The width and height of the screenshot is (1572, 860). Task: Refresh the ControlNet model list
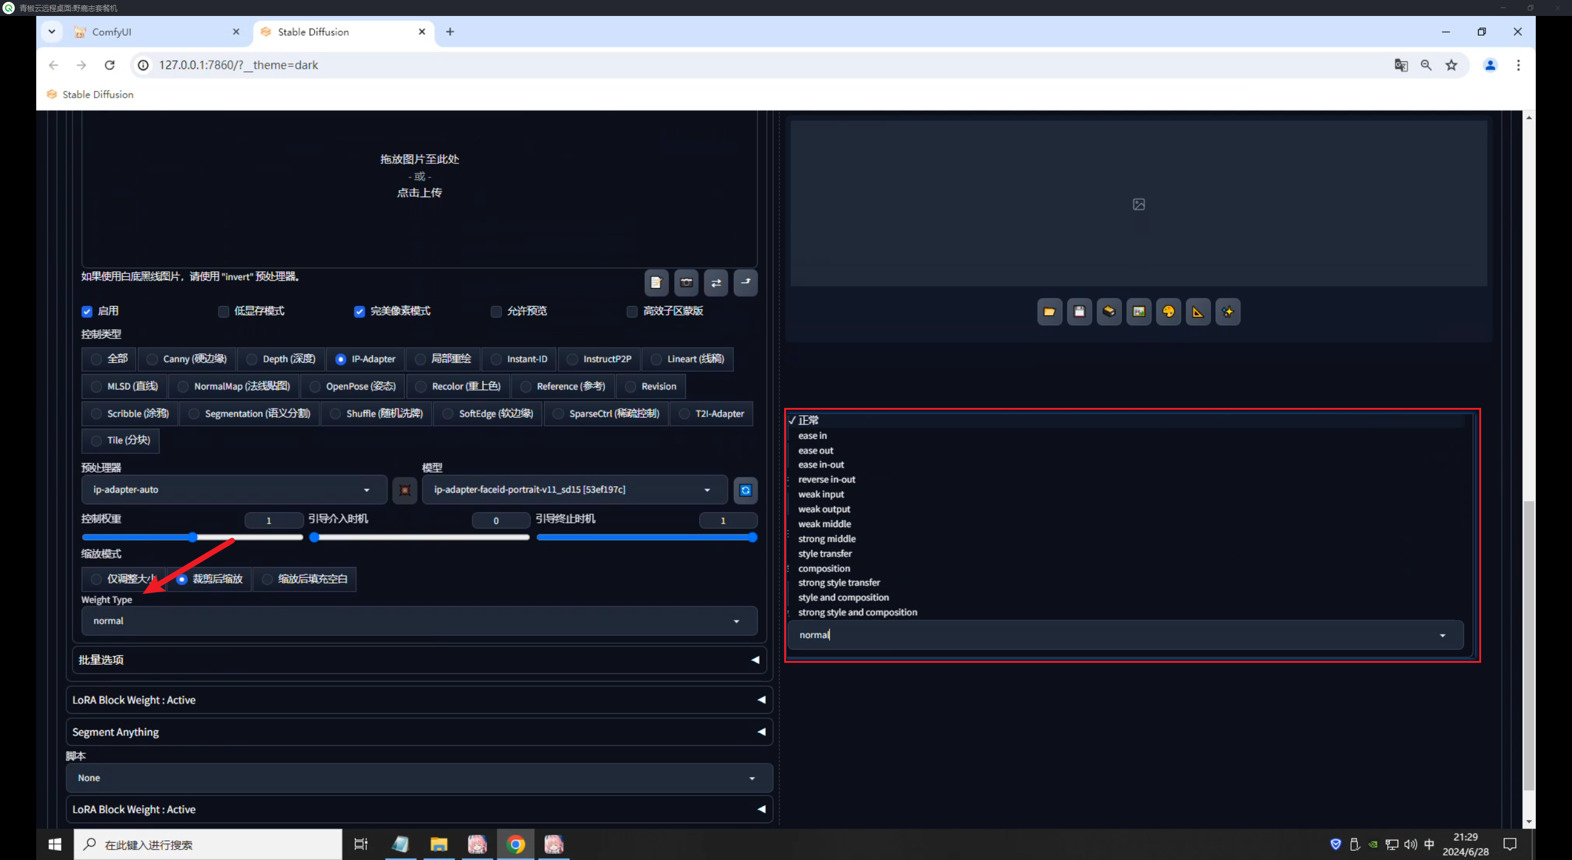click(x=745, y=490)
